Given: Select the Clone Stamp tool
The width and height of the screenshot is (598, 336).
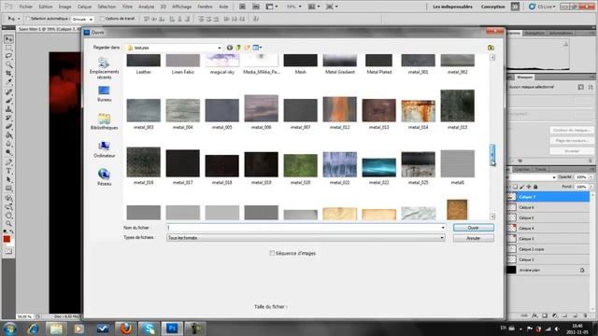Looking at the screenshot, I should [8, 109].
